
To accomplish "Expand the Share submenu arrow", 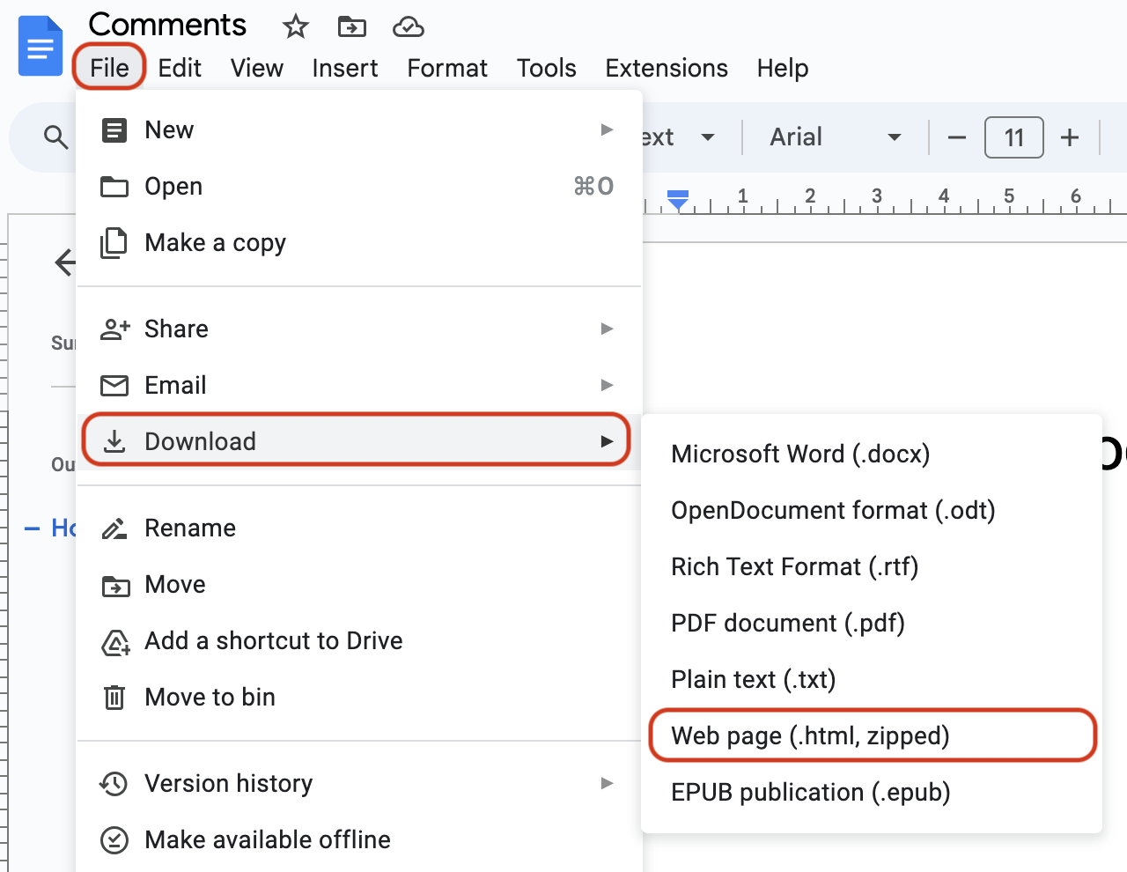I will point(607,329).
